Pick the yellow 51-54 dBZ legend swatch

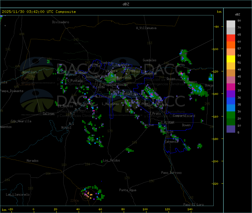tap(231, 59)
